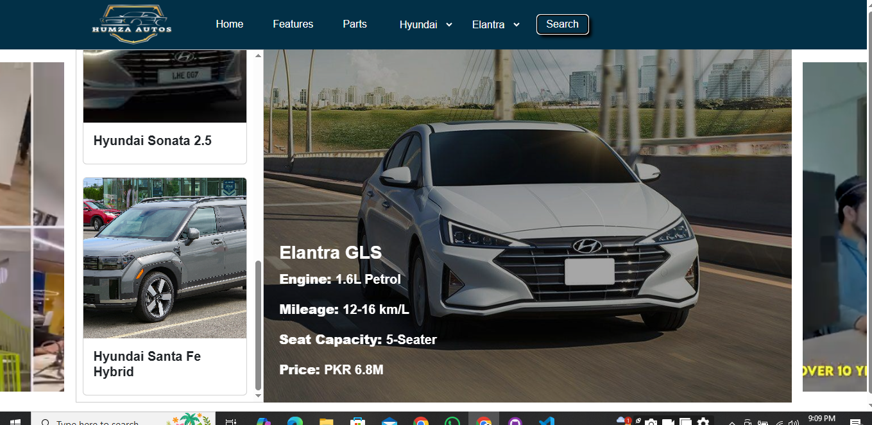Select the Features menu item

click(x=293, y=24)
